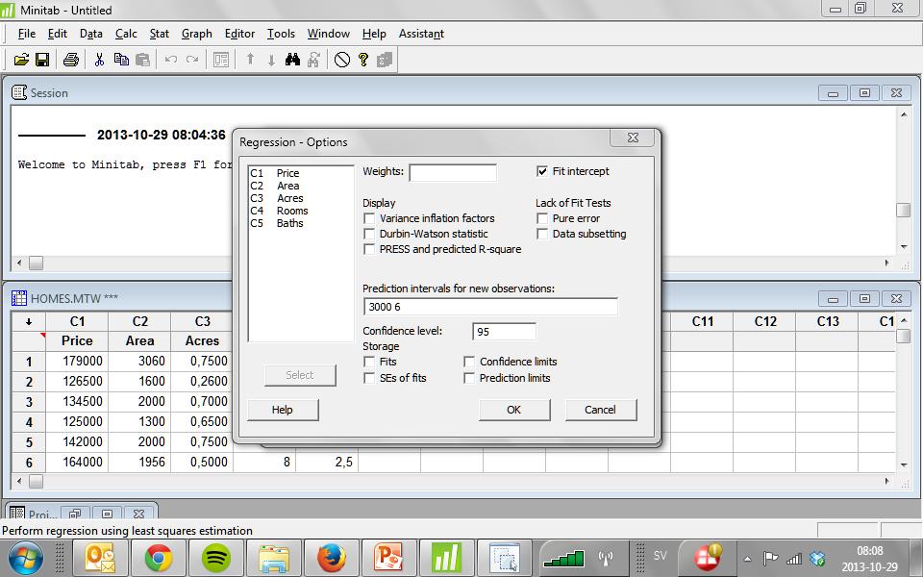This screenshot has height=577, width=923.
Task: Click the Help question mark icon
Action: tap(363, 60)
